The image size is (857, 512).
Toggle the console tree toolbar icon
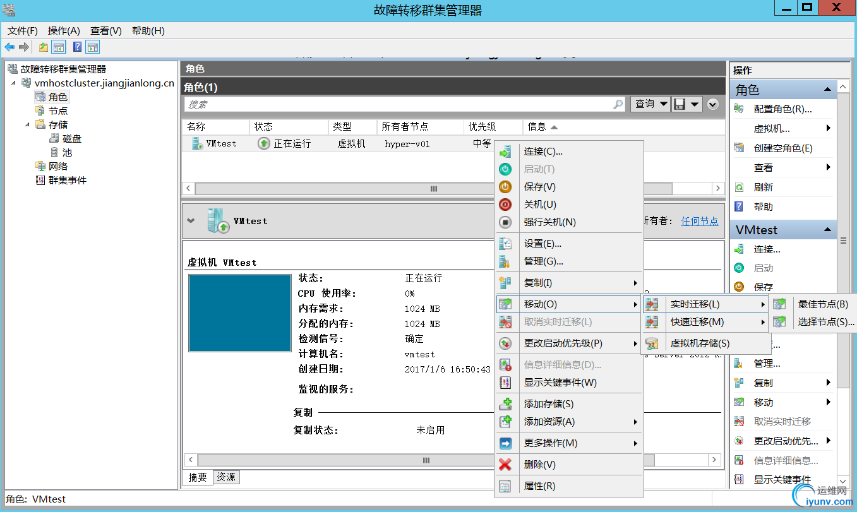pyautogui.click(x=59, y=47)
